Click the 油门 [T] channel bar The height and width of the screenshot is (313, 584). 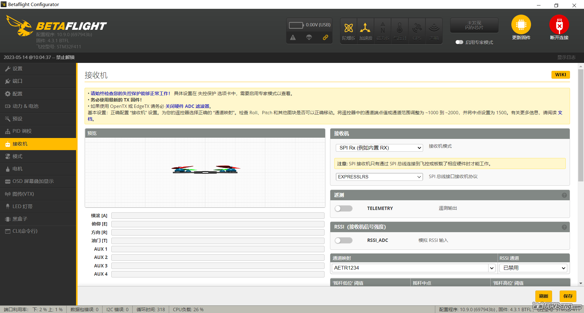[218, 241]
